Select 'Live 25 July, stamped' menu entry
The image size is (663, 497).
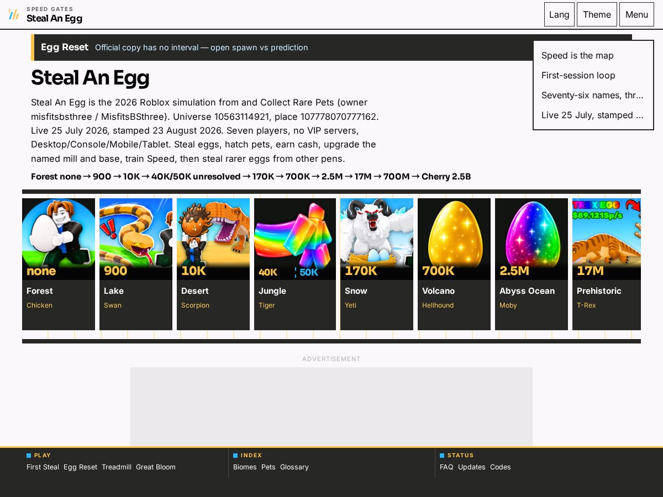click(593, 115)
